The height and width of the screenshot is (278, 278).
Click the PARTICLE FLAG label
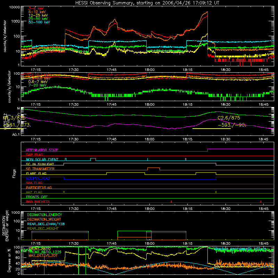tap(39, 187)
